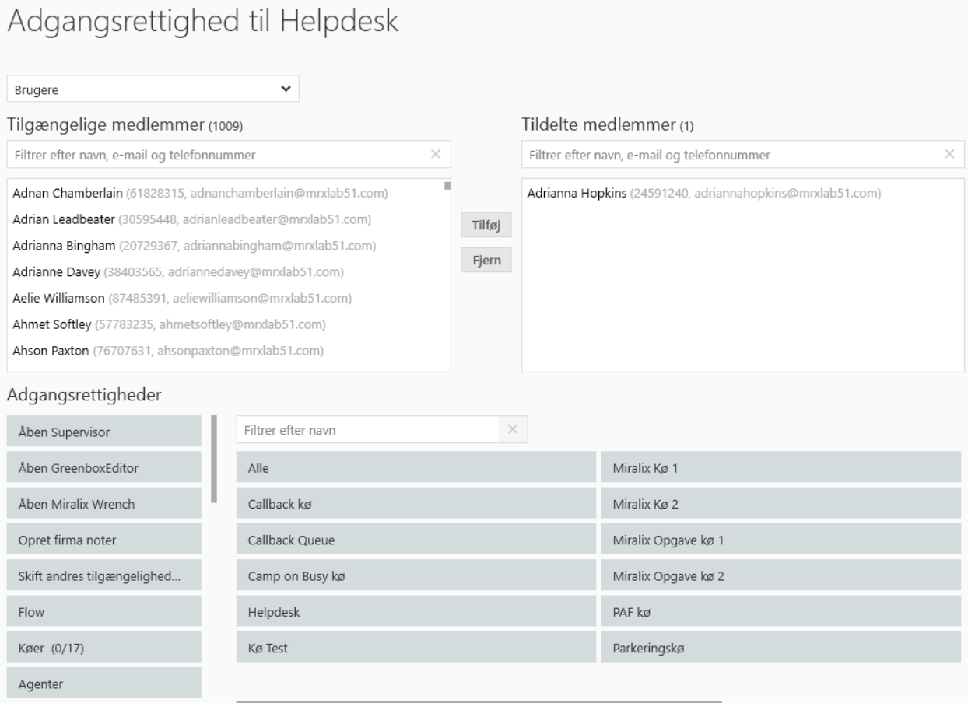
Task: Select the Alle queue option
Action: 416,467
